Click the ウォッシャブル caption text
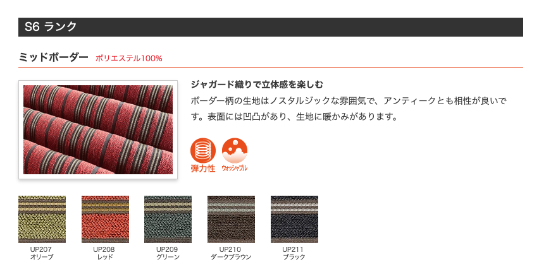 (x=235, y=168)
